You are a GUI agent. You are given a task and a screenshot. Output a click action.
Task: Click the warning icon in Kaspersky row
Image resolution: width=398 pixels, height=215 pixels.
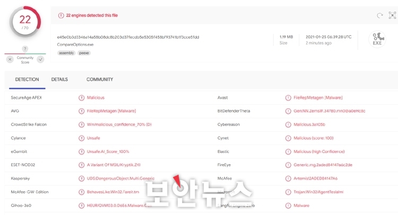click(81, 178)
